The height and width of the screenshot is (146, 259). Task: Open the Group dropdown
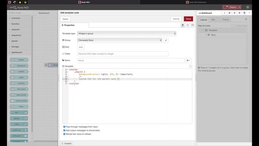pos(120,40)
